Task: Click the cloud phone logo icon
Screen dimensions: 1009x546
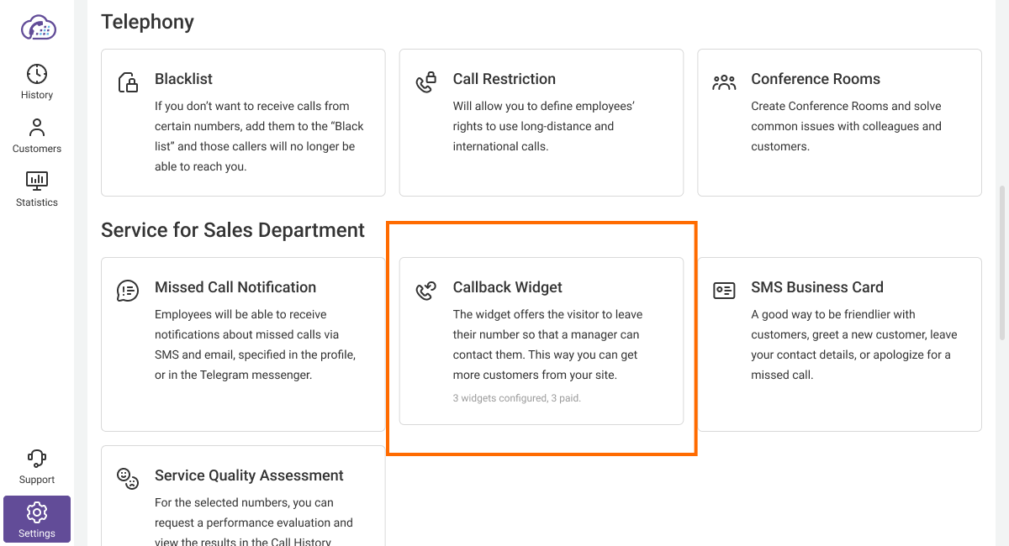Action: pos(37,28)
